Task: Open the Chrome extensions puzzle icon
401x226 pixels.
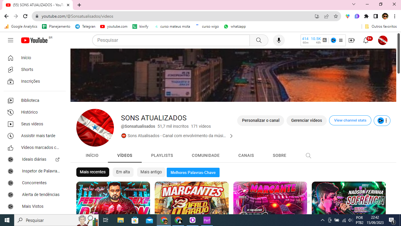Action: coord(366,16)
